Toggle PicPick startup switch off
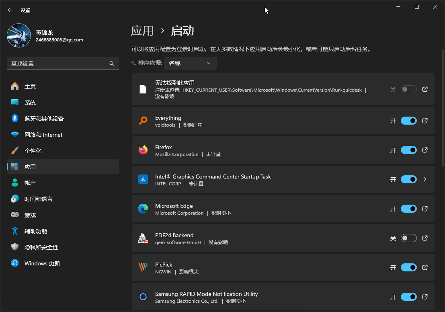Screen dimensions: 445x312 (x=408, y=267)
